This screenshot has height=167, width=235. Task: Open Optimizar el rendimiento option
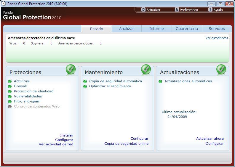pyautogui.click(x=110, y=86)
